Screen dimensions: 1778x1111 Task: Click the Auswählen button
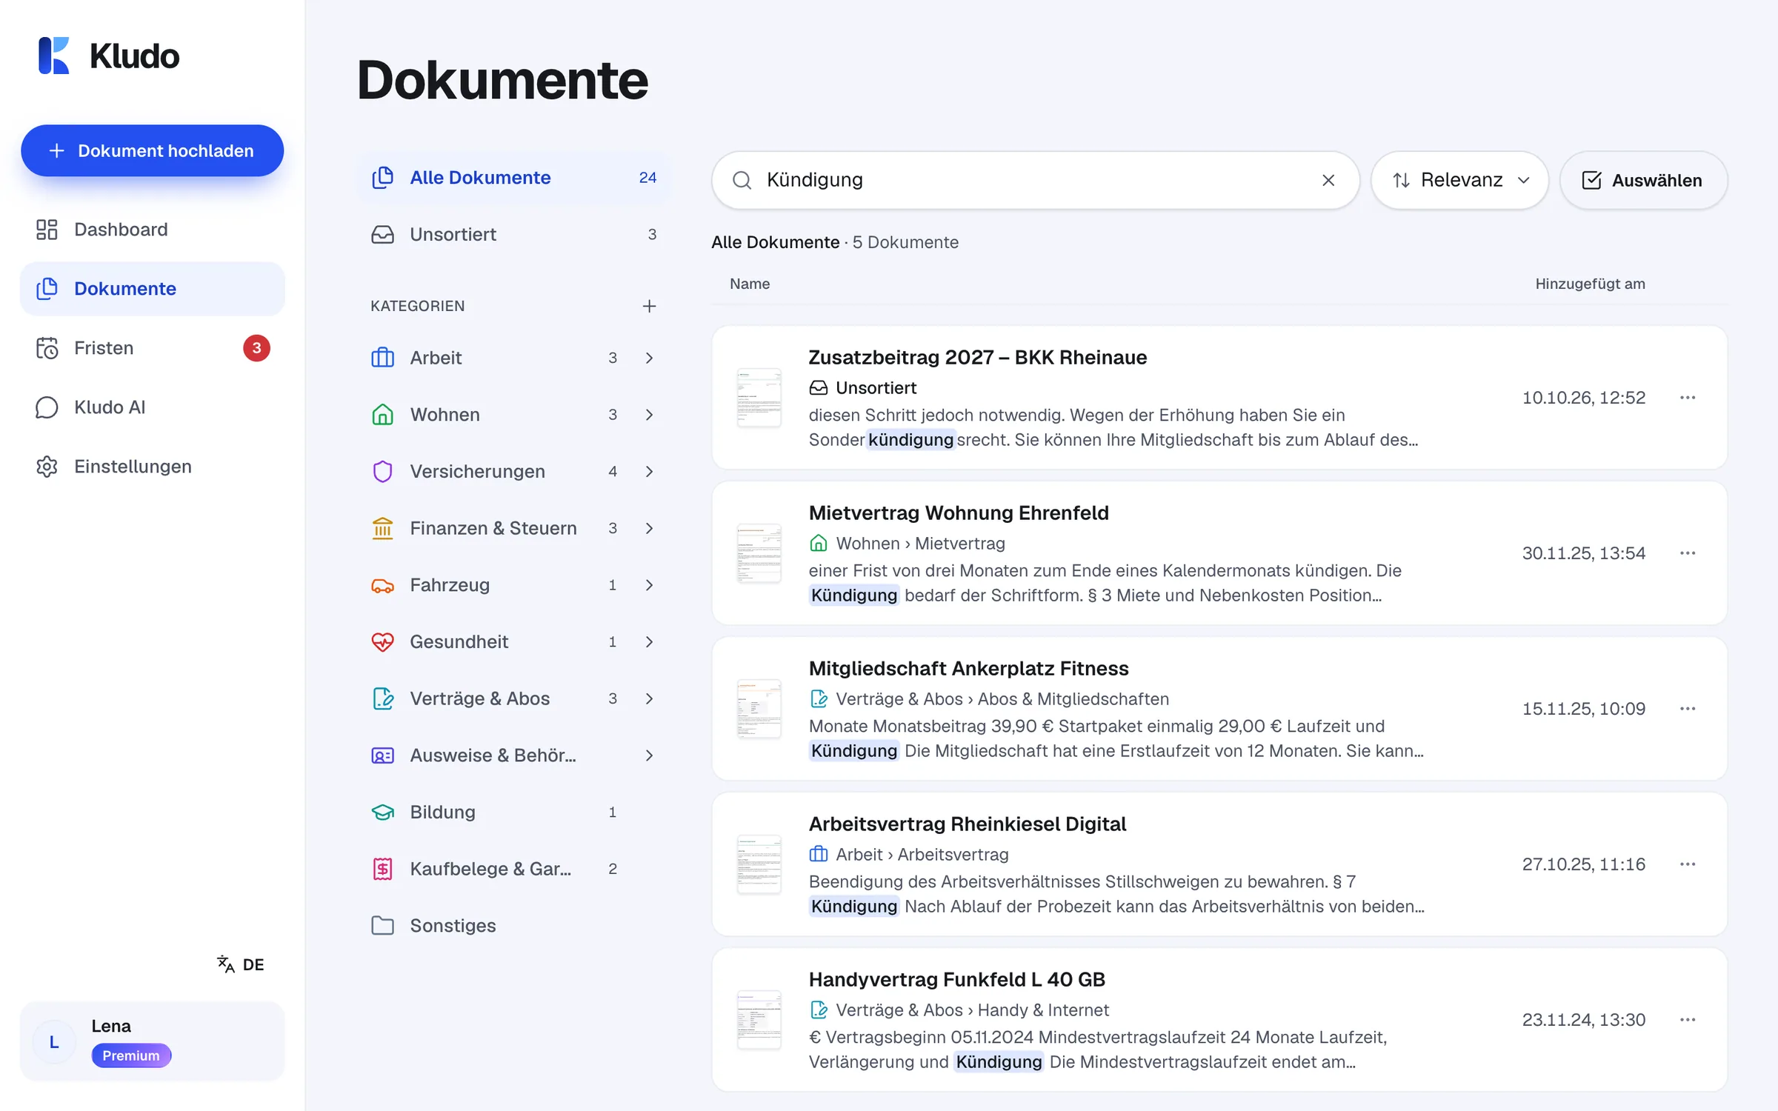click(1643, 180)
